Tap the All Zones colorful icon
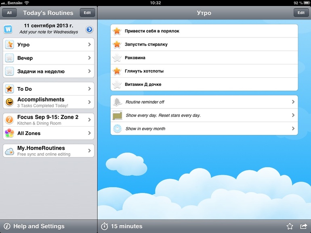Screen dimensions: 311x233 9,133
